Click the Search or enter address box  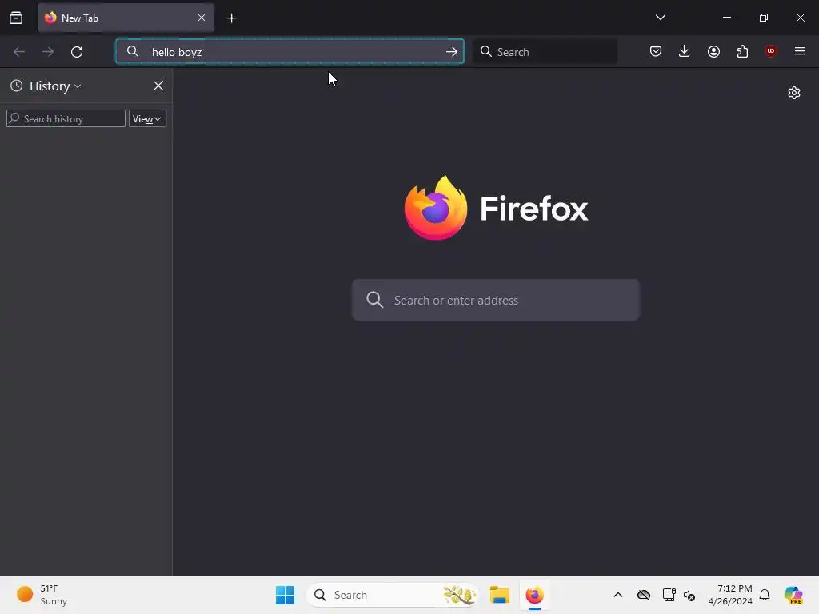point(496,301)
